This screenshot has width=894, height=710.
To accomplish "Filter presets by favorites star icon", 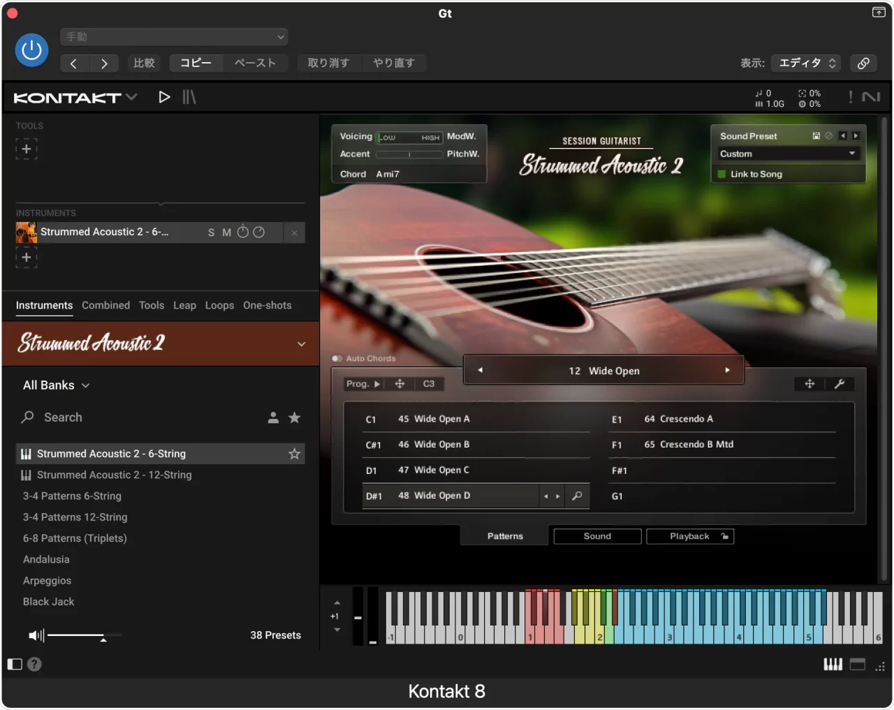I will (x=295, y=417).
